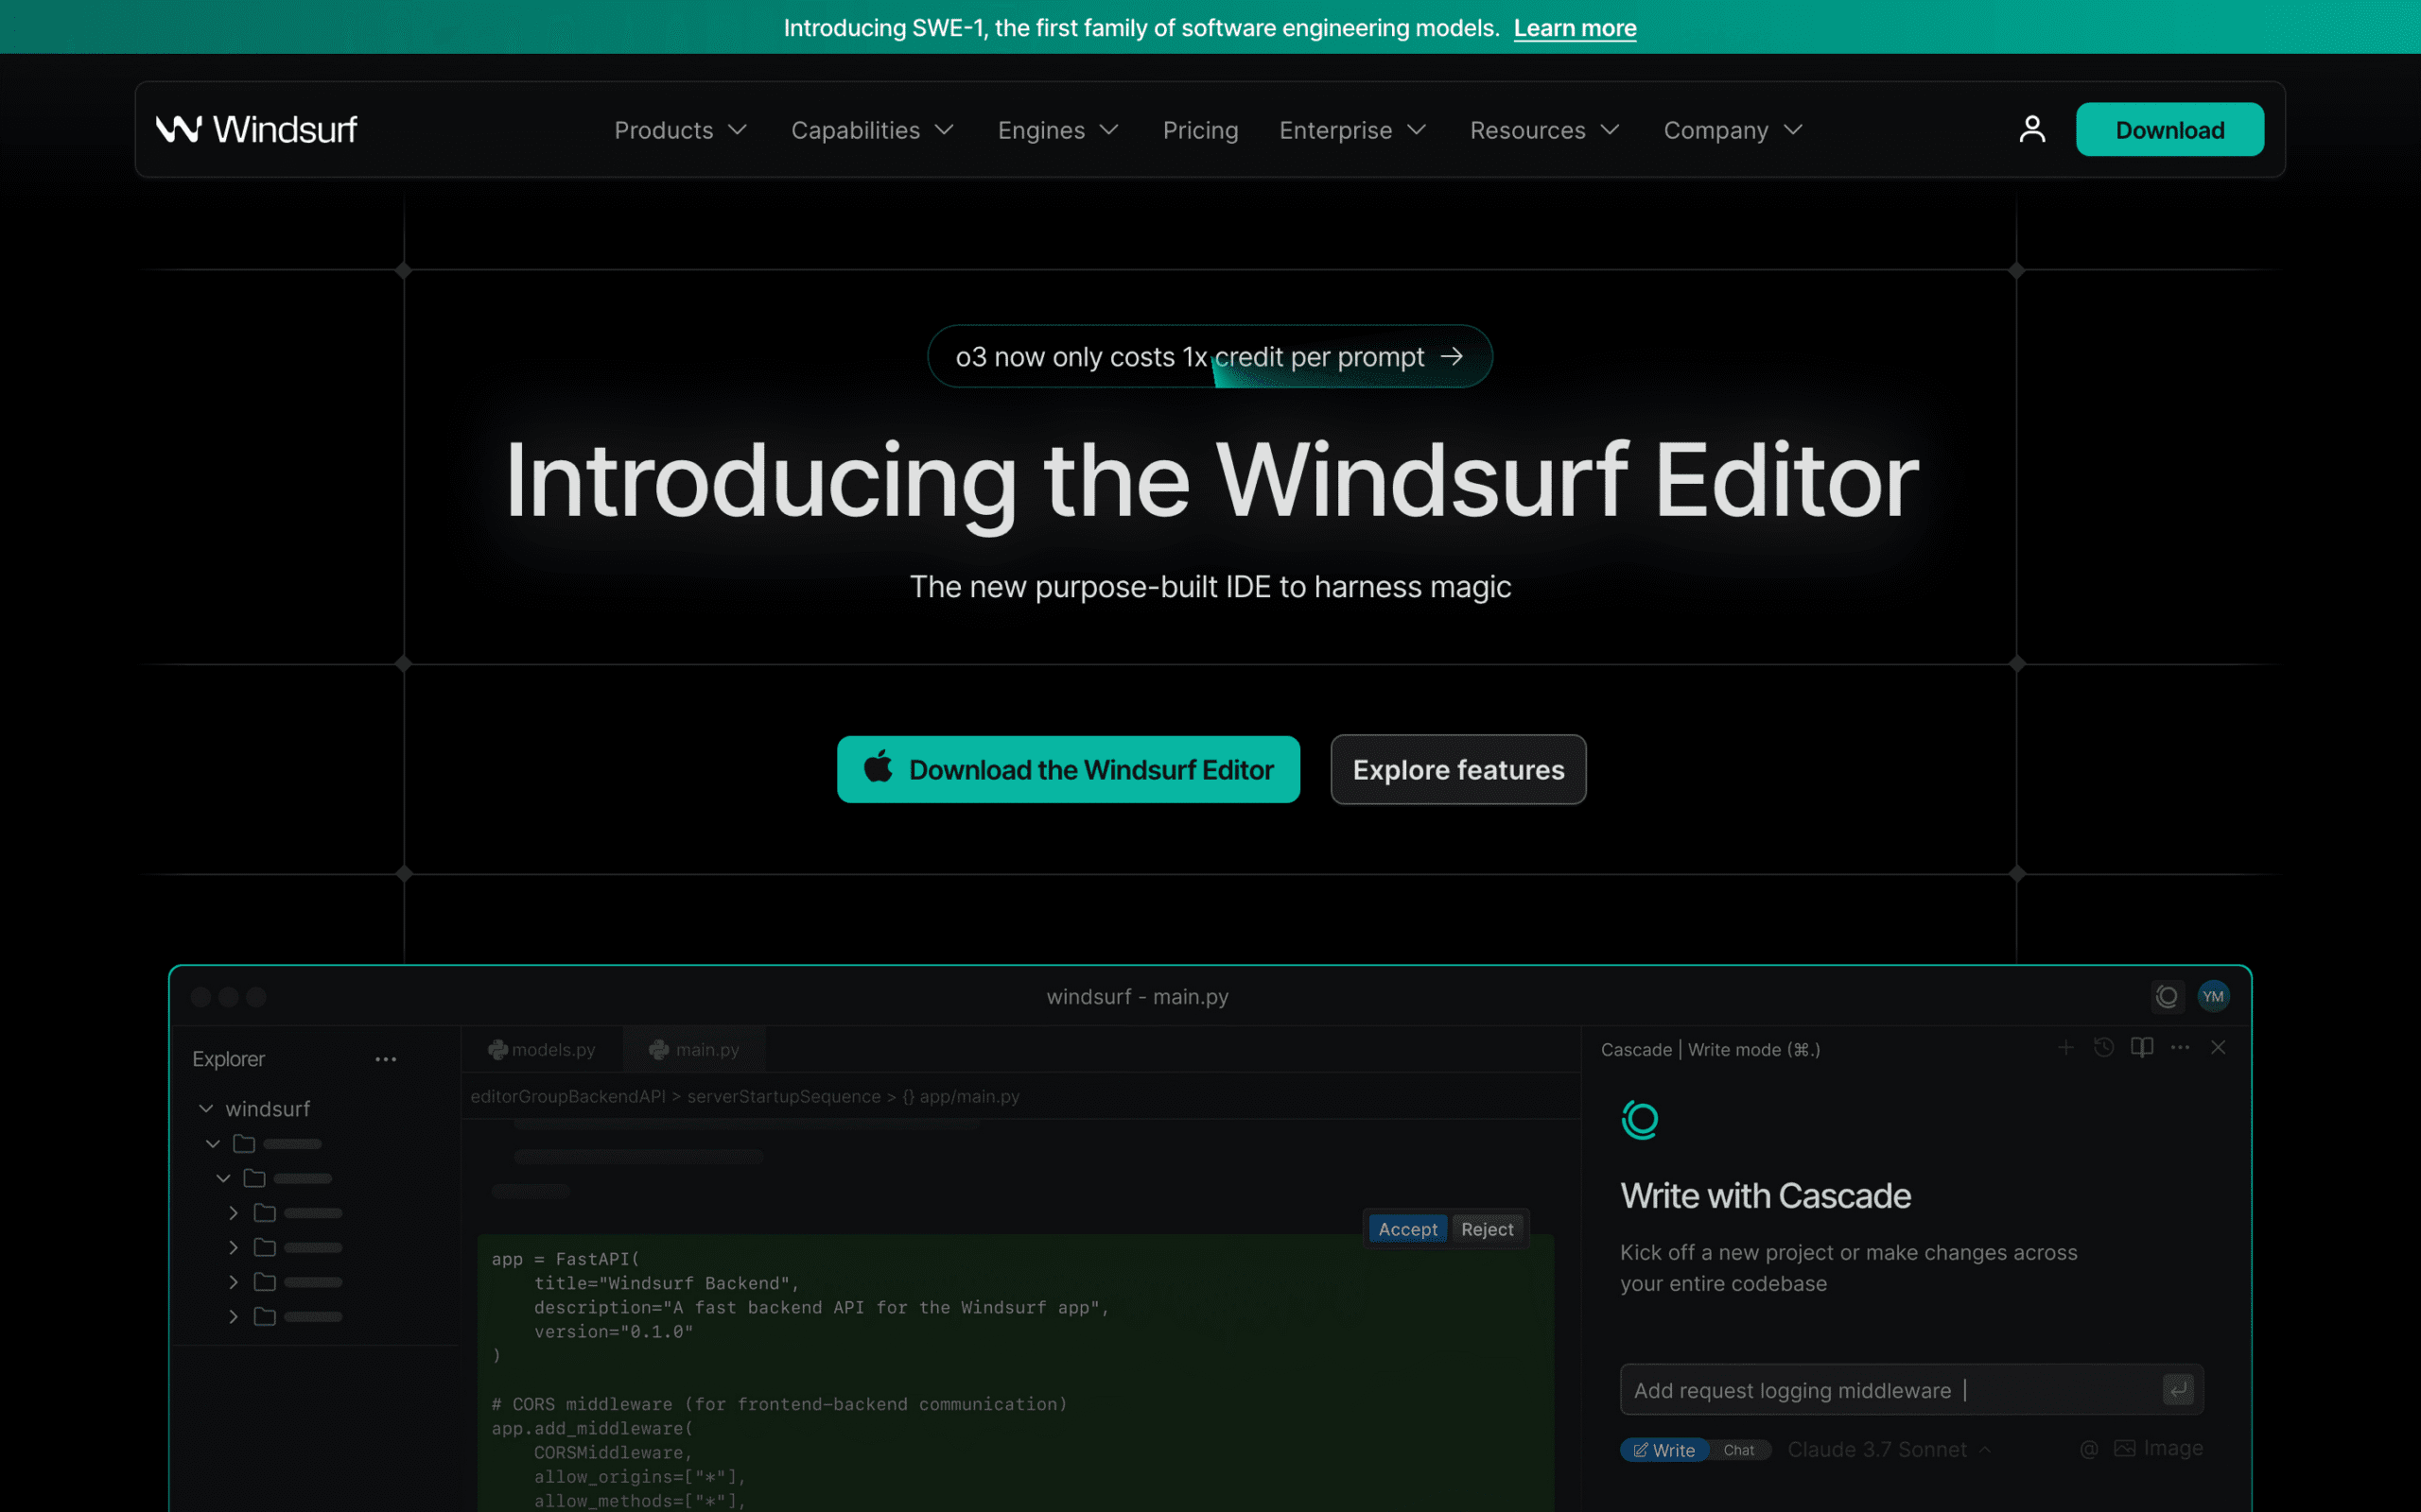Click the Python icon on models.py tab

[x=497, y=1049]
